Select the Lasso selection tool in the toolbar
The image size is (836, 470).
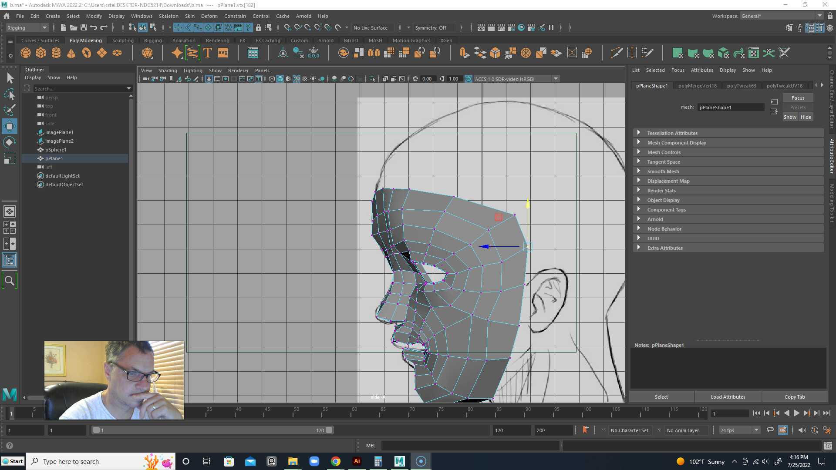[x=10, y=94]
